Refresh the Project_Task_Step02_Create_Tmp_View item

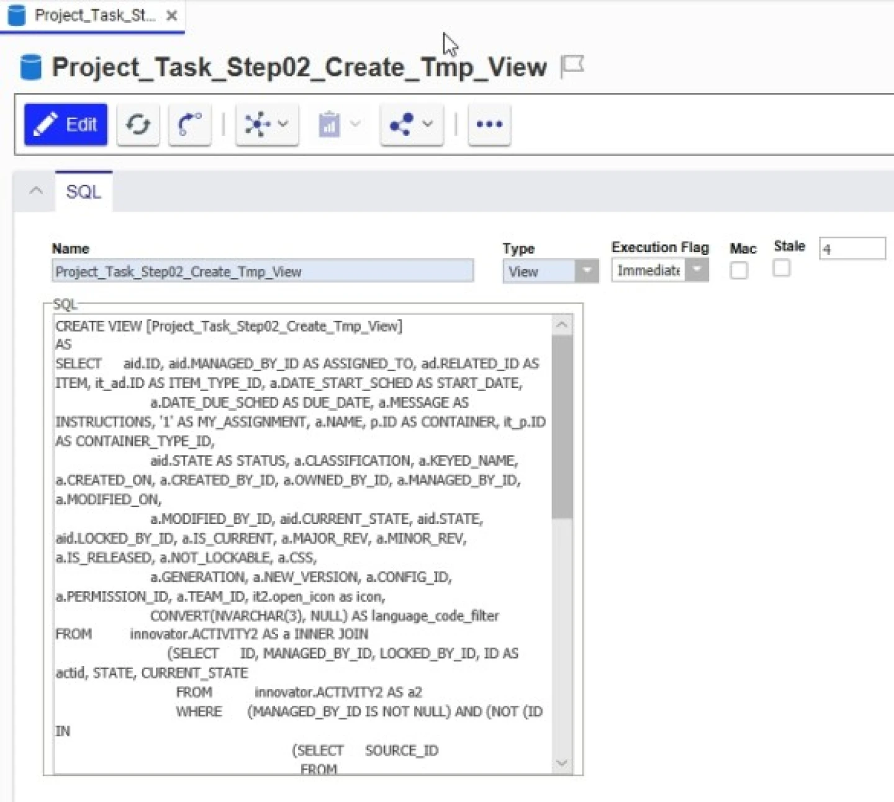coord(138,124)
